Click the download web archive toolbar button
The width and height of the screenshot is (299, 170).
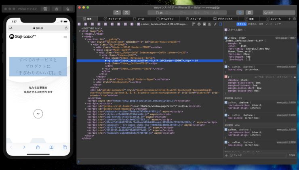click(126, 12)
